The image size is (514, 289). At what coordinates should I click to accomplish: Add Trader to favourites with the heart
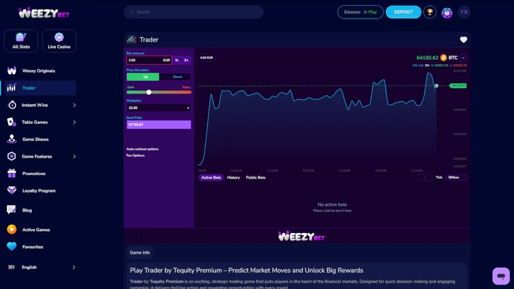(464, 40)
